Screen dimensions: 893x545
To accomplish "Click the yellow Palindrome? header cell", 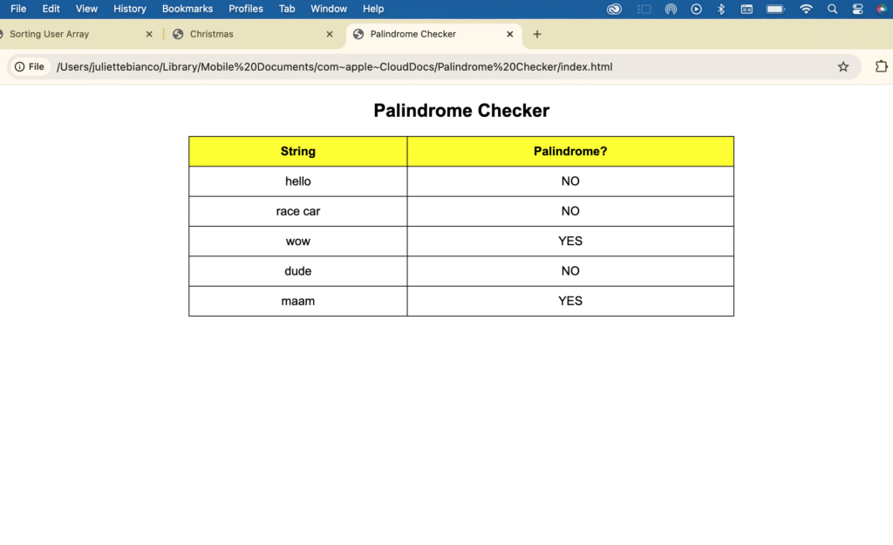I will [x=570, y=152].
